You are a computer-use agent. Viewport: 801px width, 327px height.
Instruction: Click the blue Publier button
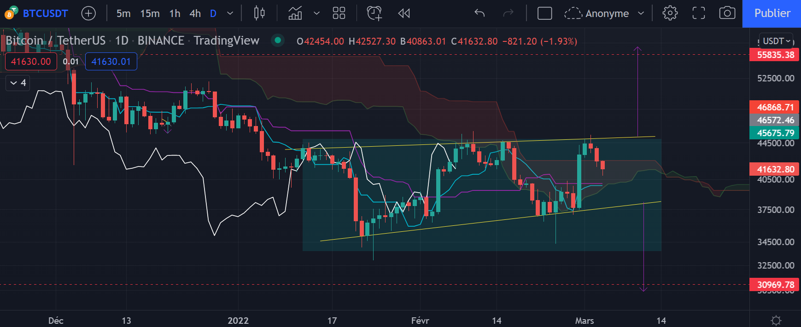[x=772, y=13]
